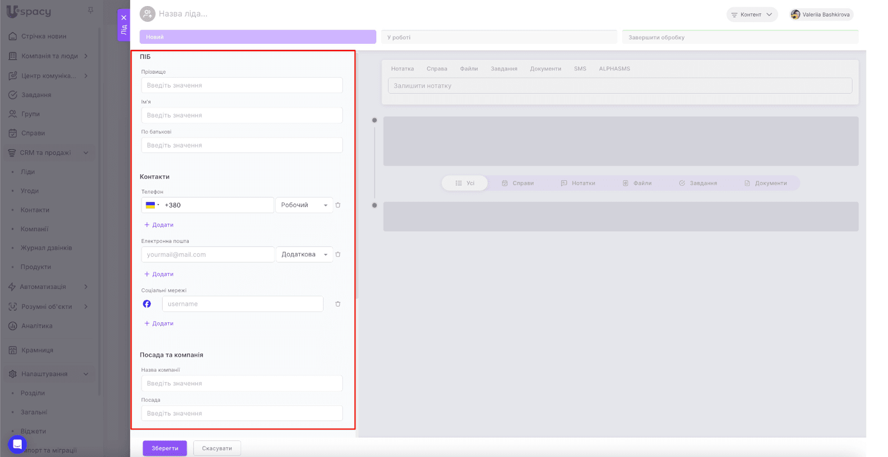
Task: Switch to the Справа tab
Action: [x=437, y=69]
